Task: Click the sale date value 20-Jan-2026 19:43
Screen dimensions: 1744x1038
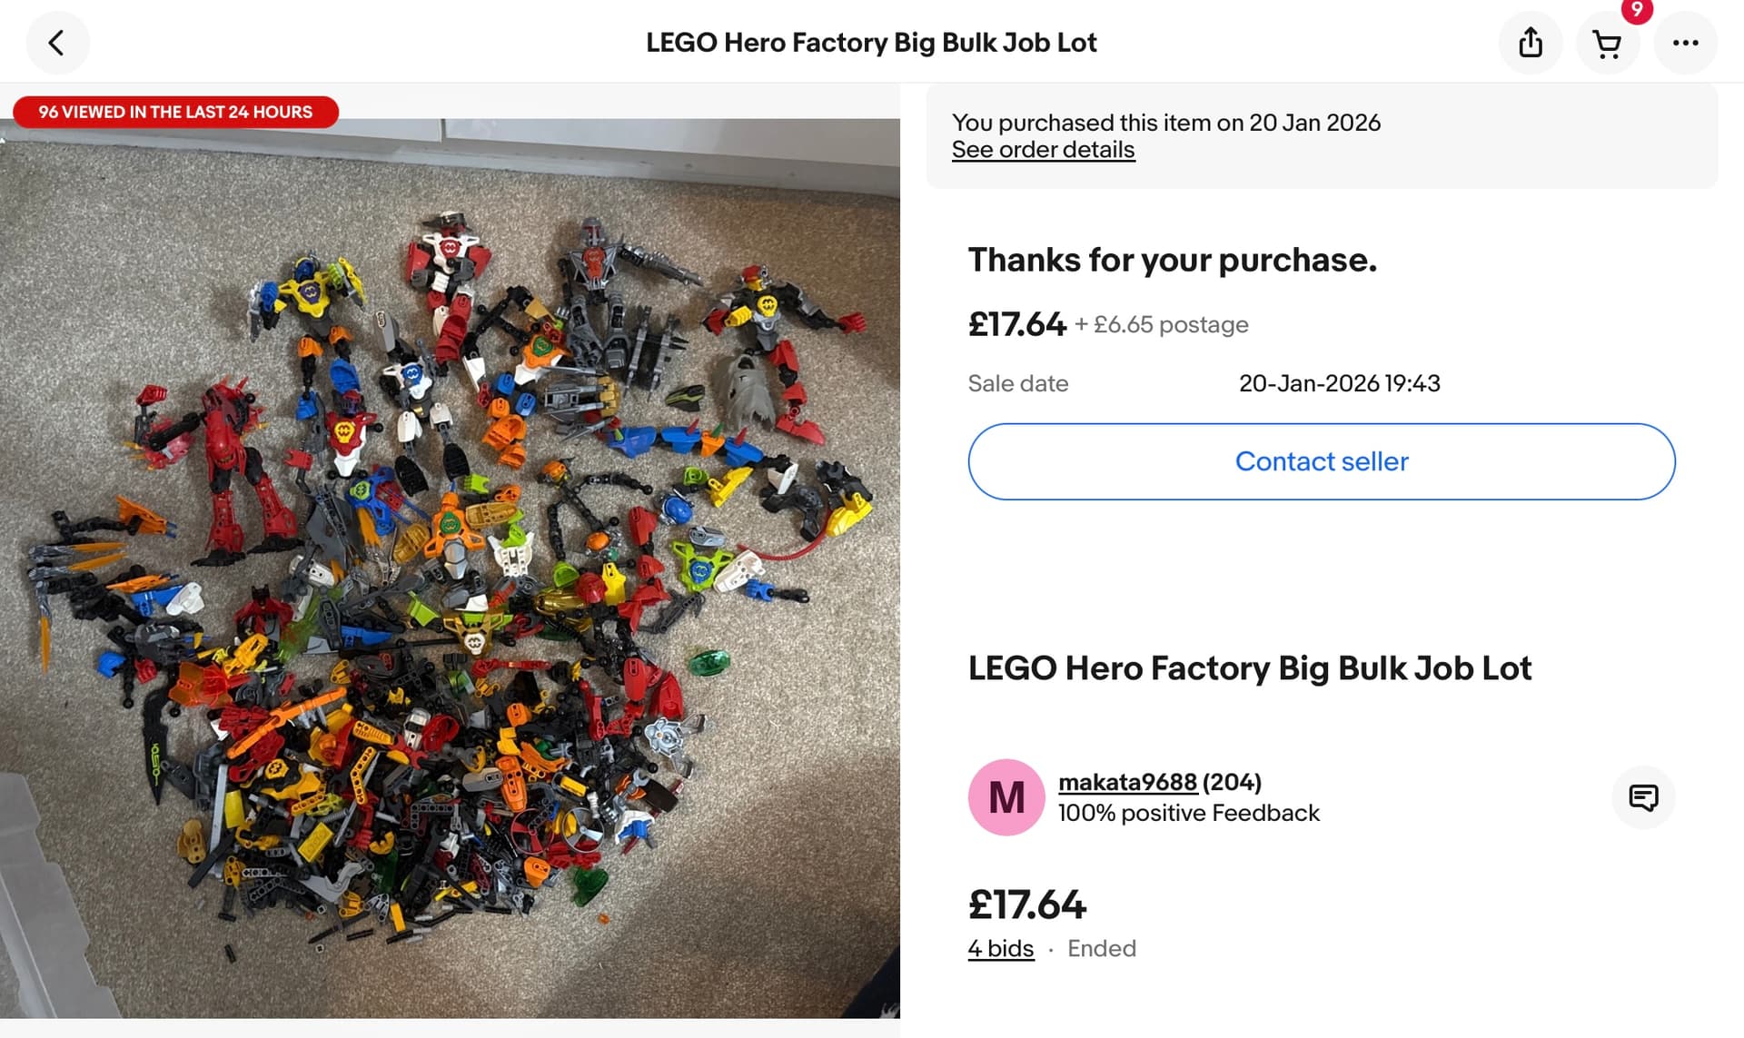Action: click(x=1339, y=383)
